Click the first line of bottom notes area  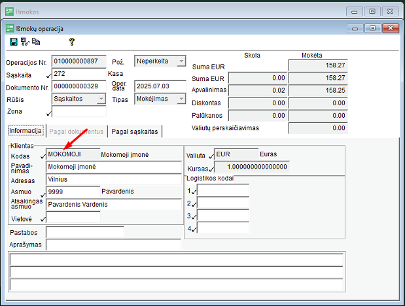pyautogui.click(x=177, y=260)
